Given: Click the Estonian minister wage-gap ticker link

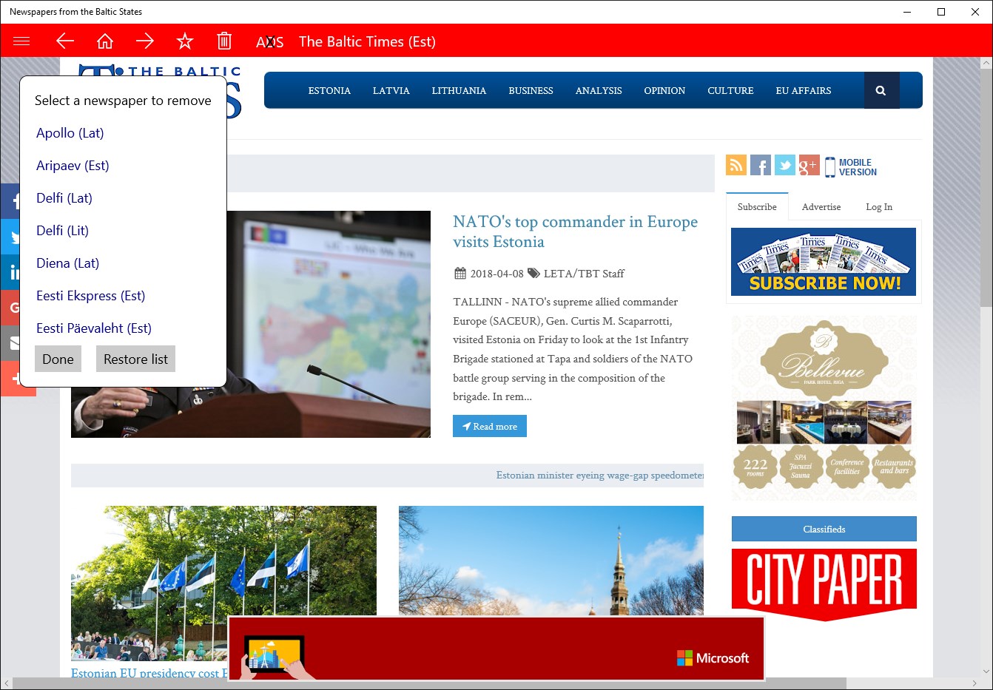Looking at the screenshot, I should [x=600, y=475].
